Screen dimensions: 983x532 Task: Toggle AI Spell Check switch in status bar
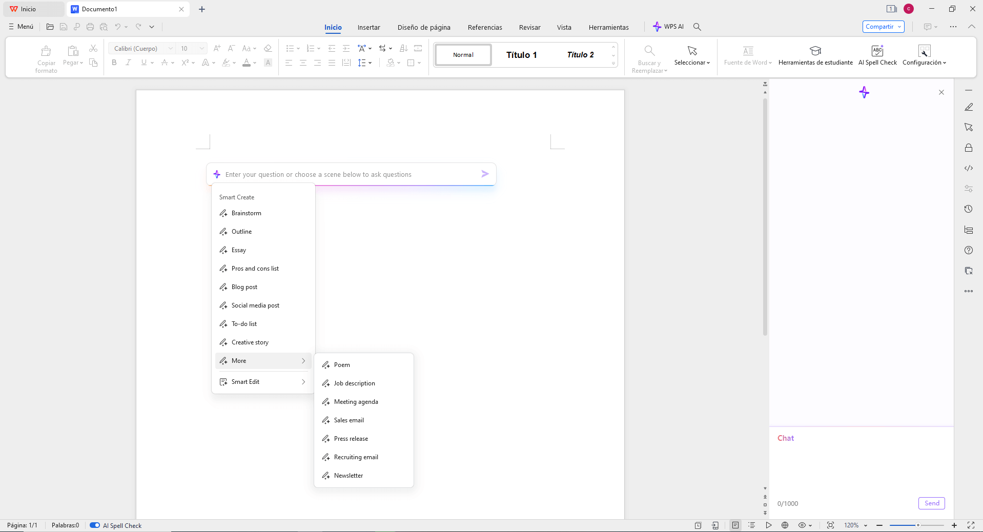[95, 525]
